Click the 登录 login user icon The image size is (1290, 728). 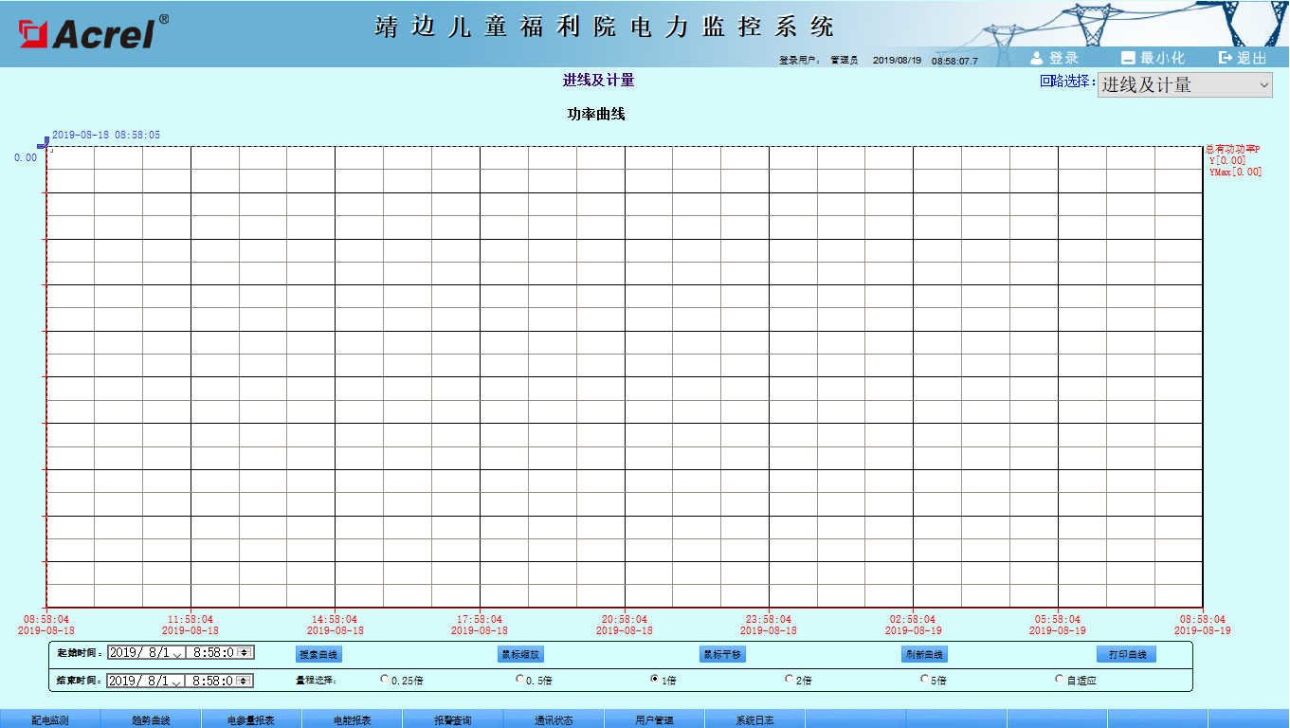(1037, 58)
